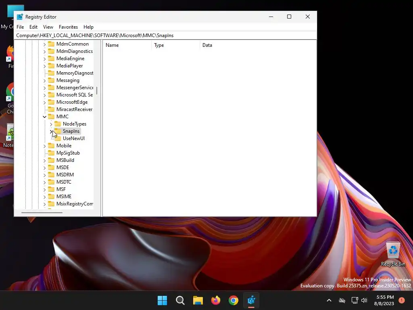
Task: Click the tree pane vertical scrollbar thumb
Action: coord(97,91)
